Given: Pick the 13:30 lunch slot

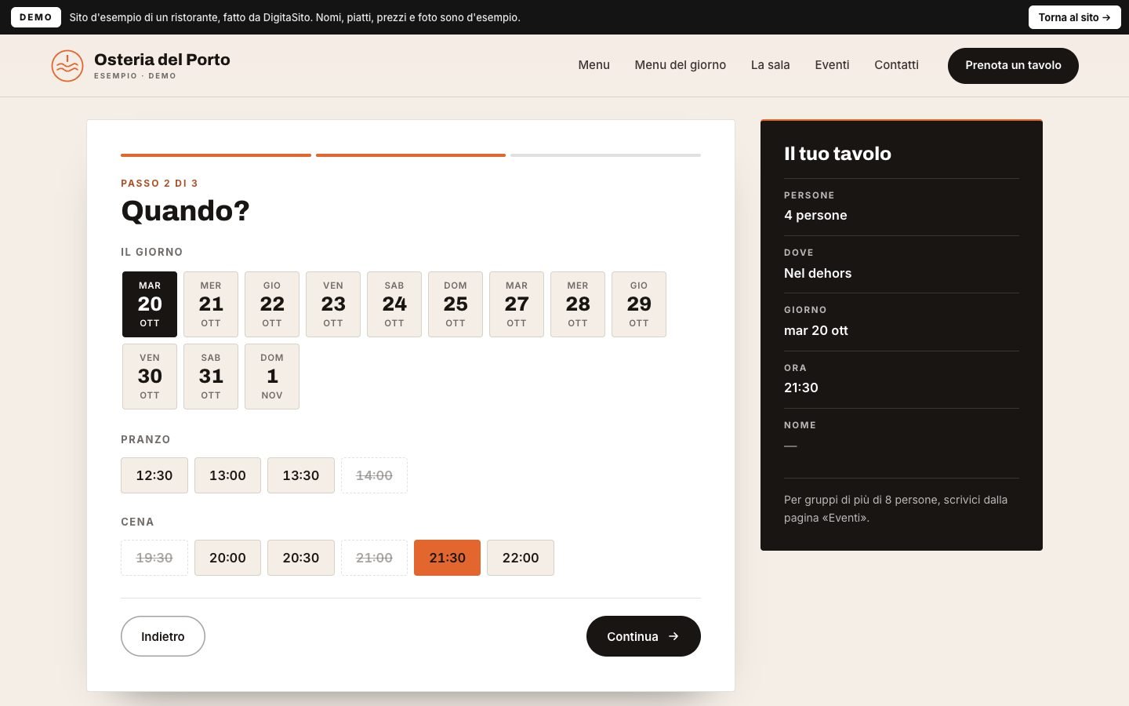Looking at the screenshot, I should [x=301, y=475].
